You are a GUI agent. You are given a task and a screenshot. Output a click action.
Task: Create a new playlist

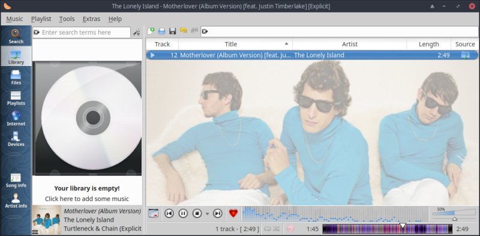[x=151, y=31]
